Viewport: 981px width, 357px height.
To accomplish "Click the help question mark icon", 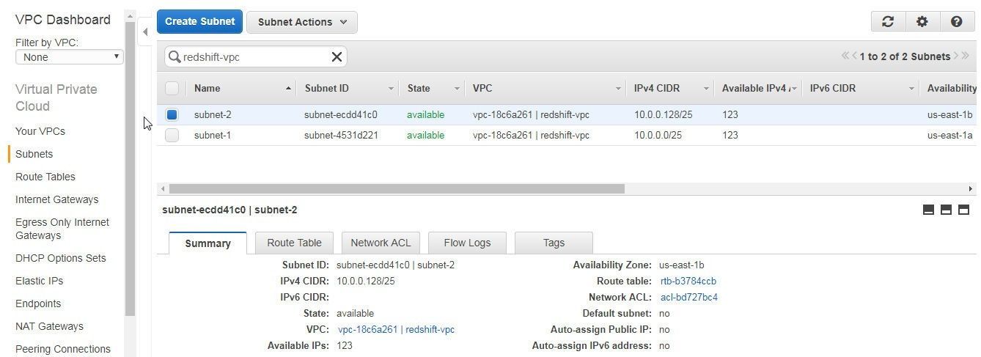I will (x=956, y=22).
